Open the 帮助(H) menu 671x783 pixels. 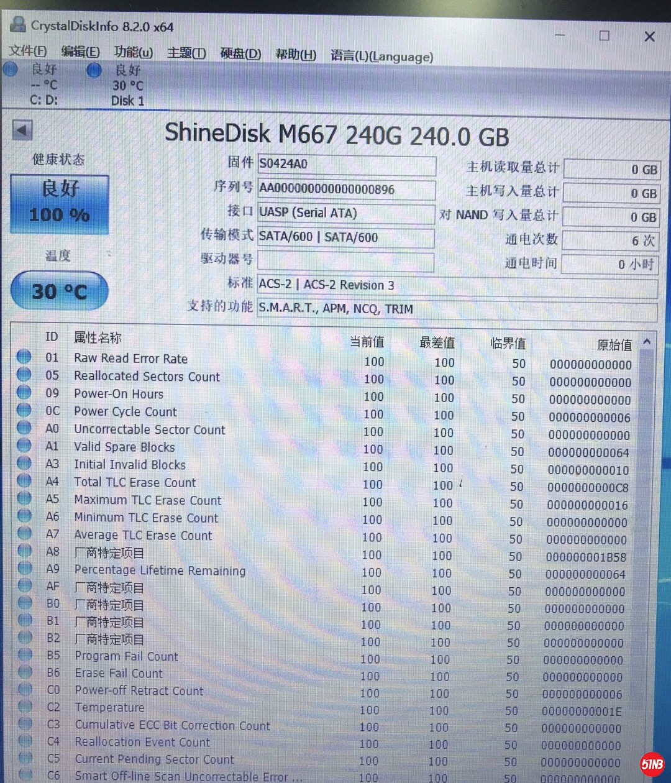[296, 55]
